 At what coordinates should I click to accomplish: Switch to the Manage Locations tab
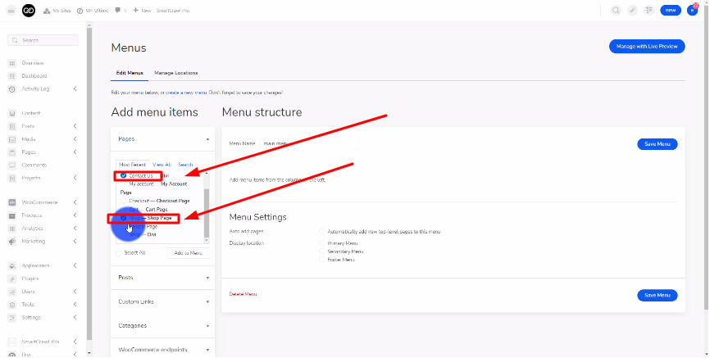point(175,73)
